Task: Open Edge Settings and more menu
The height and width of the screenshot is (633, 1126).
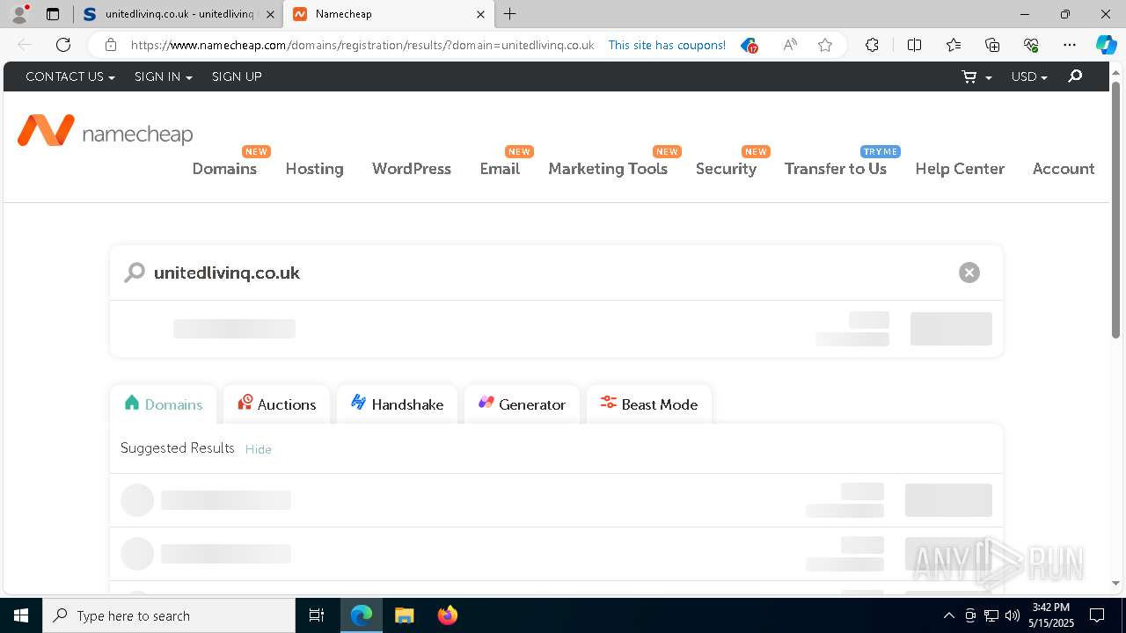Action: tap(1070, 45)
